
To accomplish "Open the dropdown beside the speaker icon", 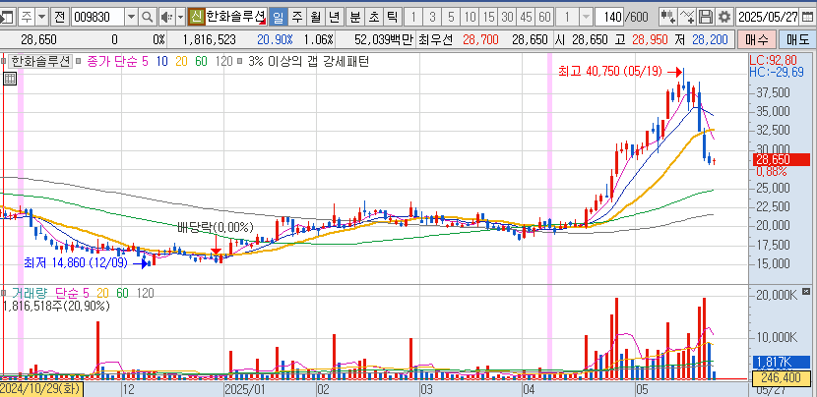I will (x=180, y=17).
